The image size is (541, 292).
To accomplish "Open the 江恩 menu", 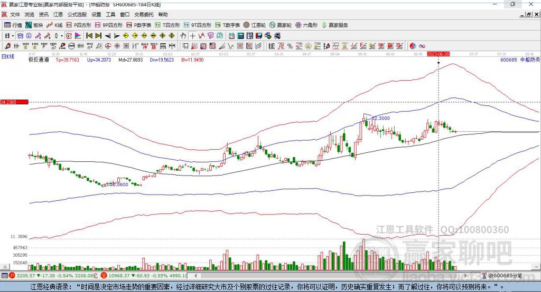I will coord(58,14).
